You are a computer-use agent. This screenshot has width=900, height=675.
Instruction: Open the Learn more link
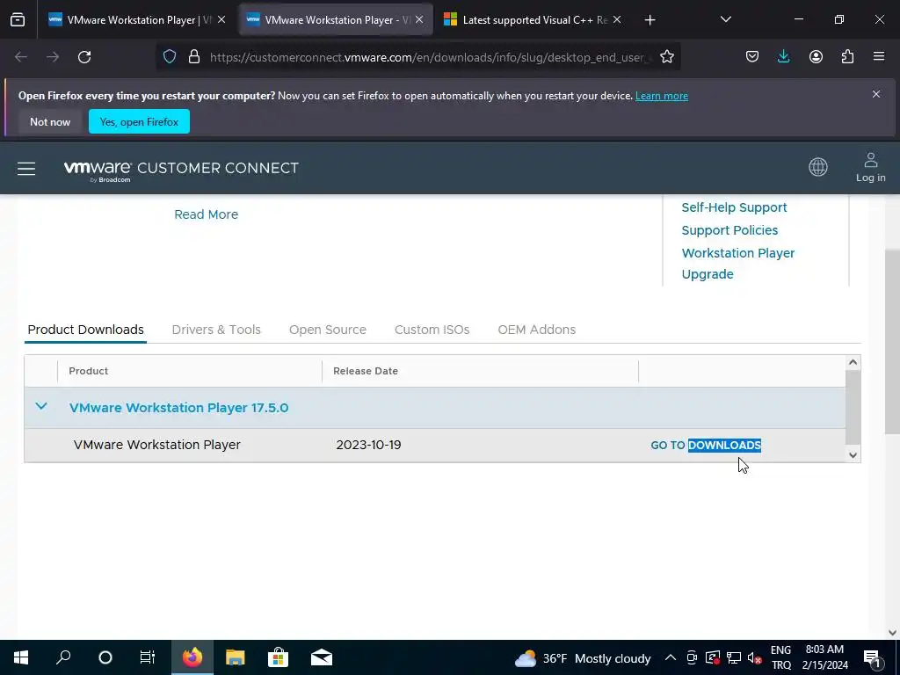click(x=661, y=96)
